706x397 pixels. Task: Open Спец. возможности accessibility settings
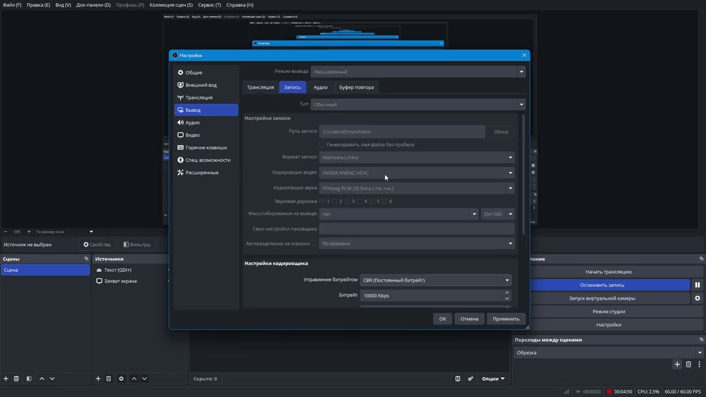coord(206,160)
